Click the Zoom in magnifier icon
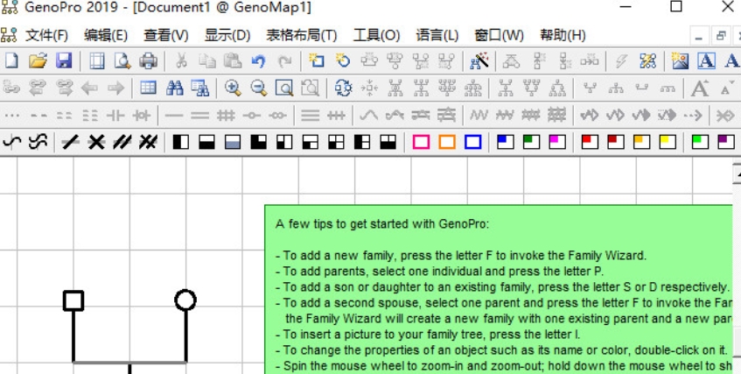This screenshot has width=741, height=374. [233, 88]
